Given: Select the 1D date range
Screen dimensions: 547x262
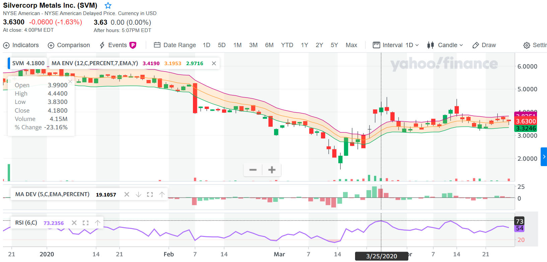Looking at the screenshot, I should pyautogui.click(x=206, y=45).
